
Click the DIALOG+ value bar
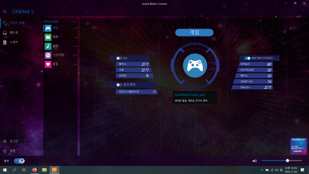252,87
